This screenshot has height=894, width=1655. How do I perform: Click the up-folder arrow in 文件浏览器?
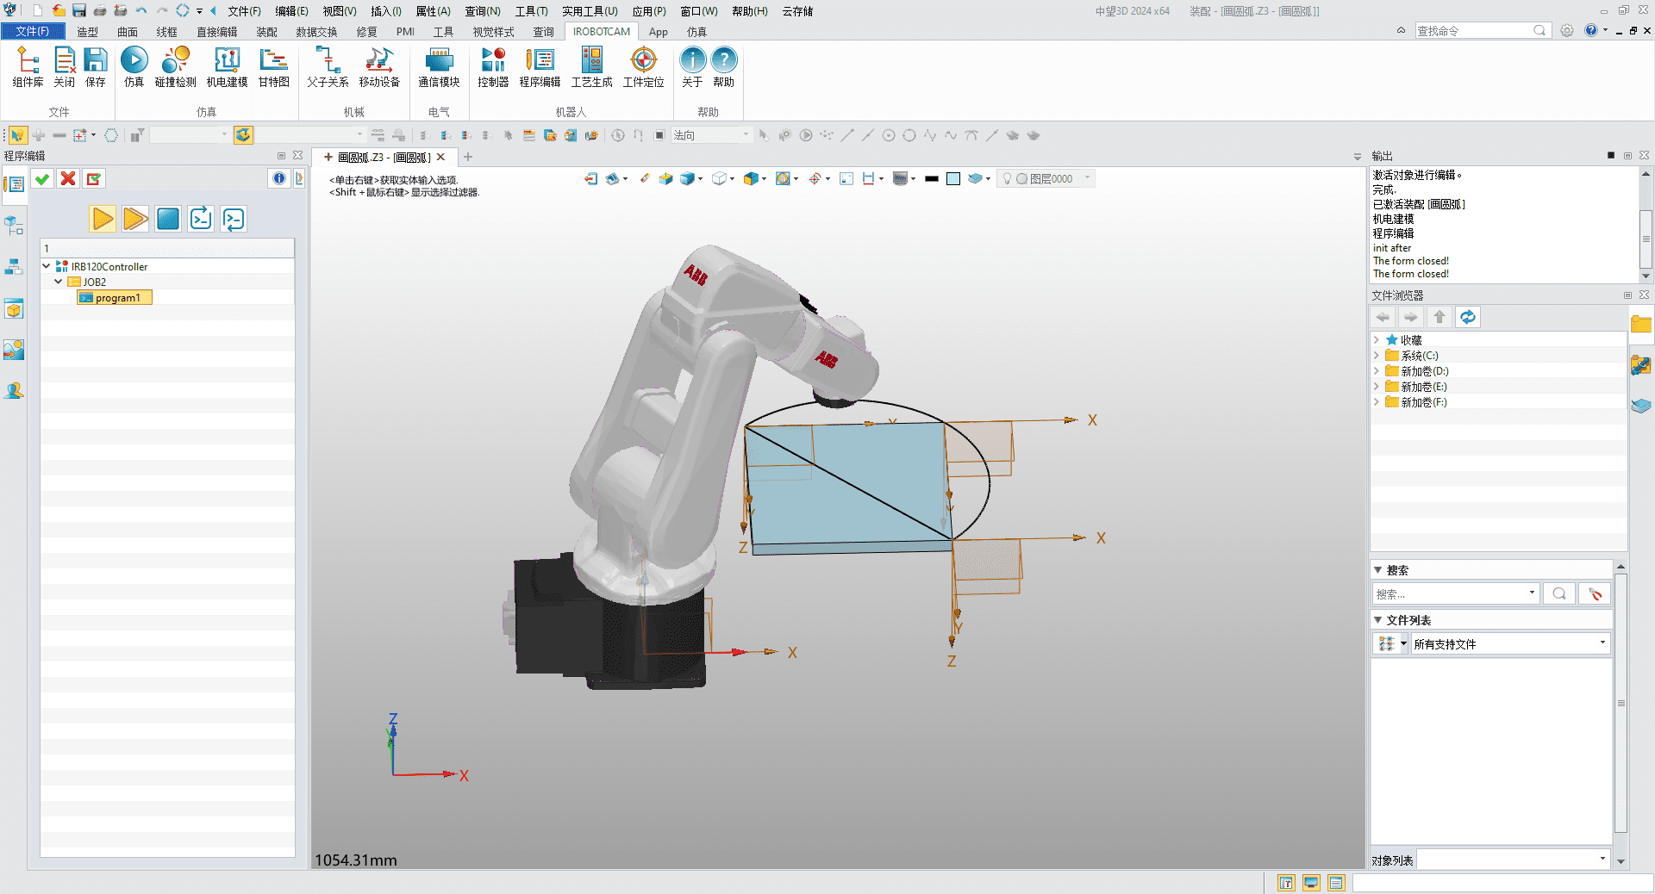click(x=1439, y=317)
